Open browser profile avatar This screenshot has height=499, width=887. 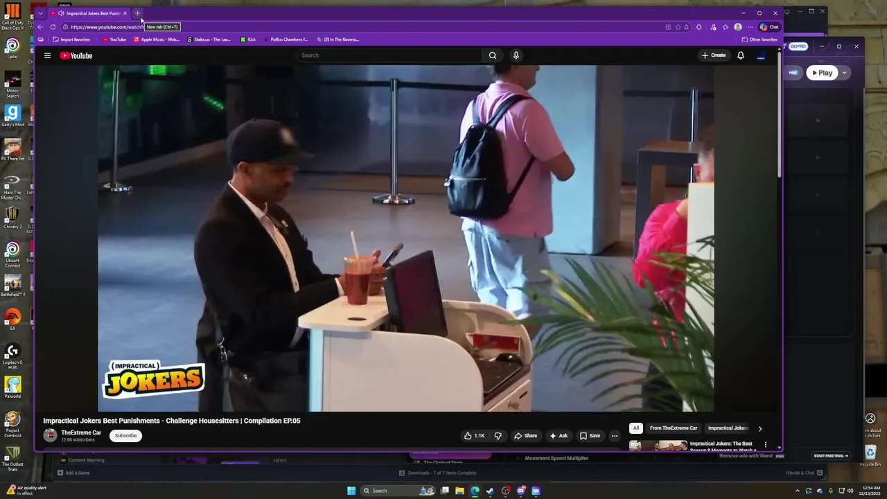(738, 27)
